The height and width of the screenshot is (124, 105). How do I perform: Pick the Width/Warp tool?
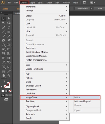point(4,49)
